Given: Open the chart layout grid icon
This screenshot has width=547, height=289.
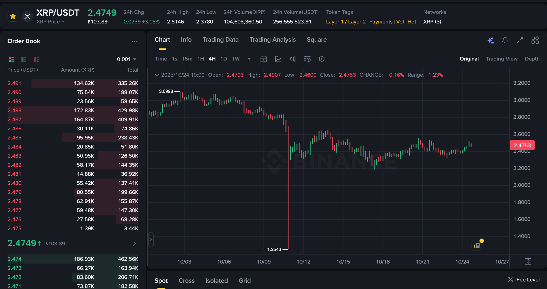Looking at the screenshot, I should point(535,40).
